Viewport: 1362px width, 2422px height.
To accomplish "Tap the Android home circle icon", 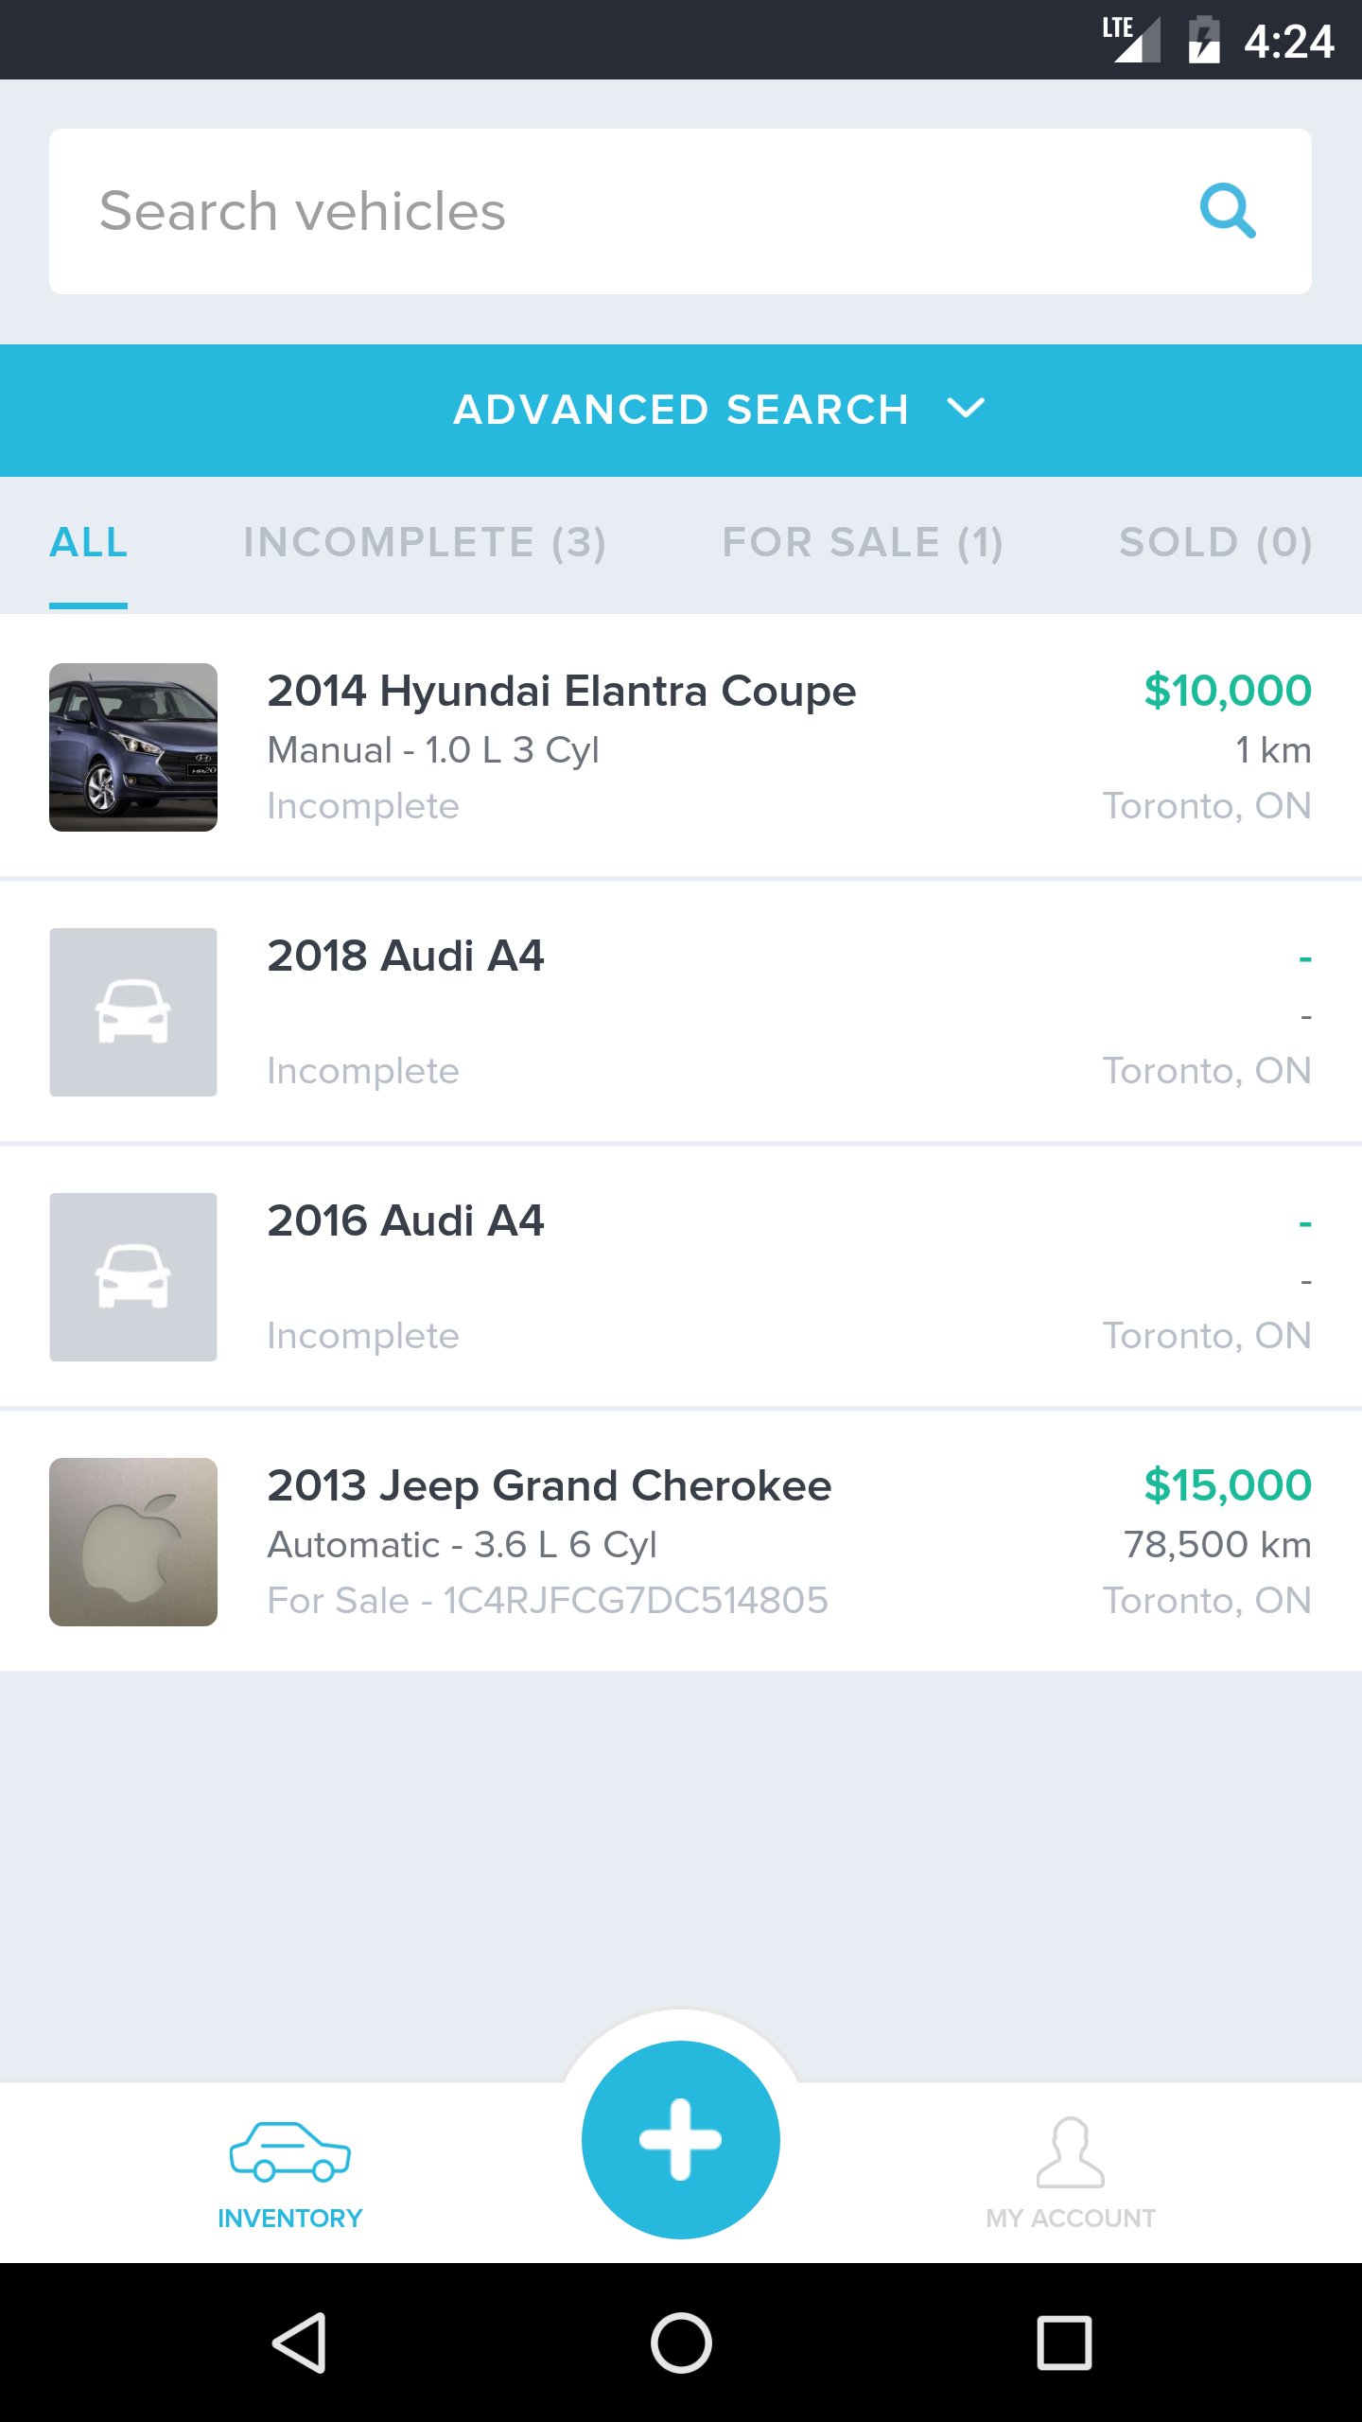I will pyautogui.click(x=681, y=2343).
